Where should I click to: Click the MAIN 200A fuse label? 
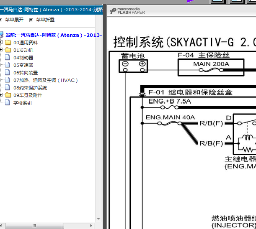[211, 64]
